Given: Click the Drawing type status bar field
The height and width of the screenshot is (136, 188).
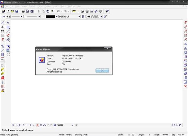Looking at the screenshot, I should click(81, 135).
